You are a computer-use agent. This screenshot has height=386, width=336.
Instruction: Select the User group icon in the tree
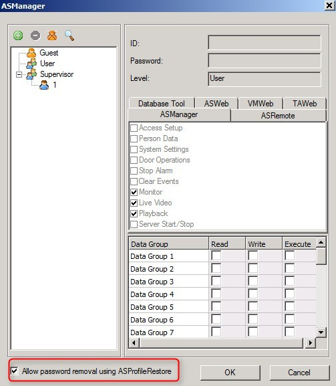pos(31,64)
